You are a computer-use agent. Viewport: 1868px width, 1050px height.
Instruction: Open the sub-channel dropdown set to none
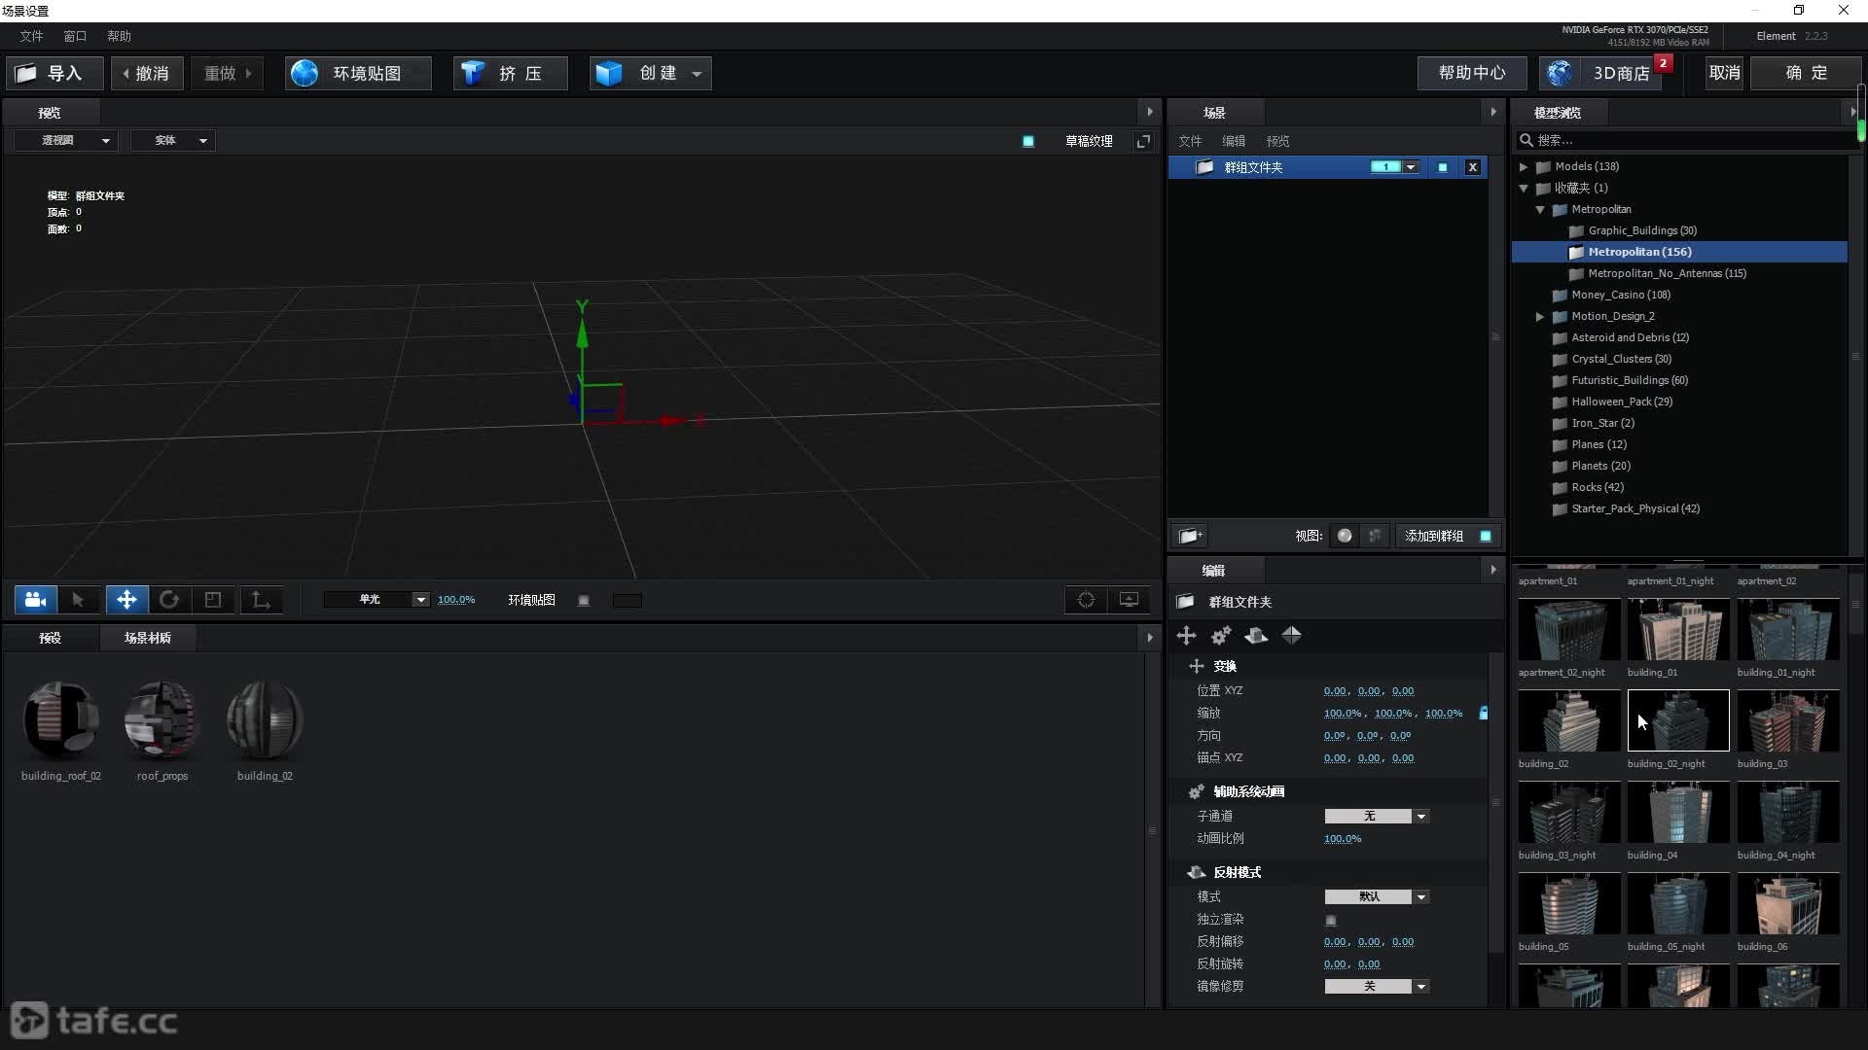(1377, 817)
